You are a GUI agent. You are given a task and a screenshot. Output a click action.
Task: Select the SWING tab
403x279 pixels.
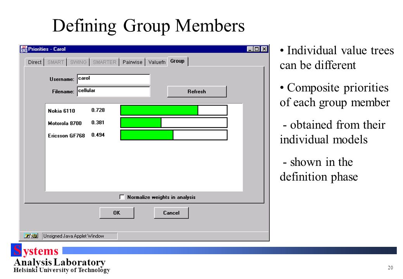point(78,62)
